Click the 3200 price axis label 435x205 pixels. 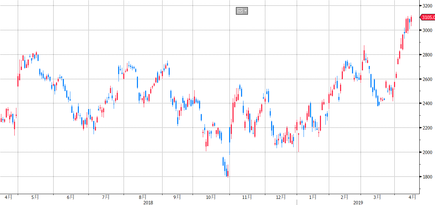pyautogui.click(x=427, y=6)
